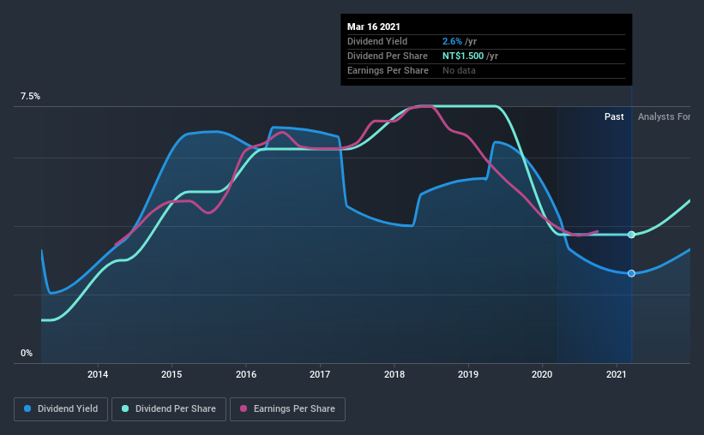704x435 pixels.
Task: Click the pink Earnings Per Share legend dot
Action: 244,408
